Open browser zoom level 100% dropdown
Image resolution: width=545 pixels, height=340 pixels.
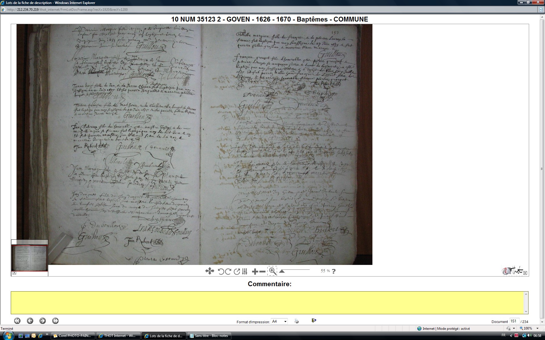537,328
